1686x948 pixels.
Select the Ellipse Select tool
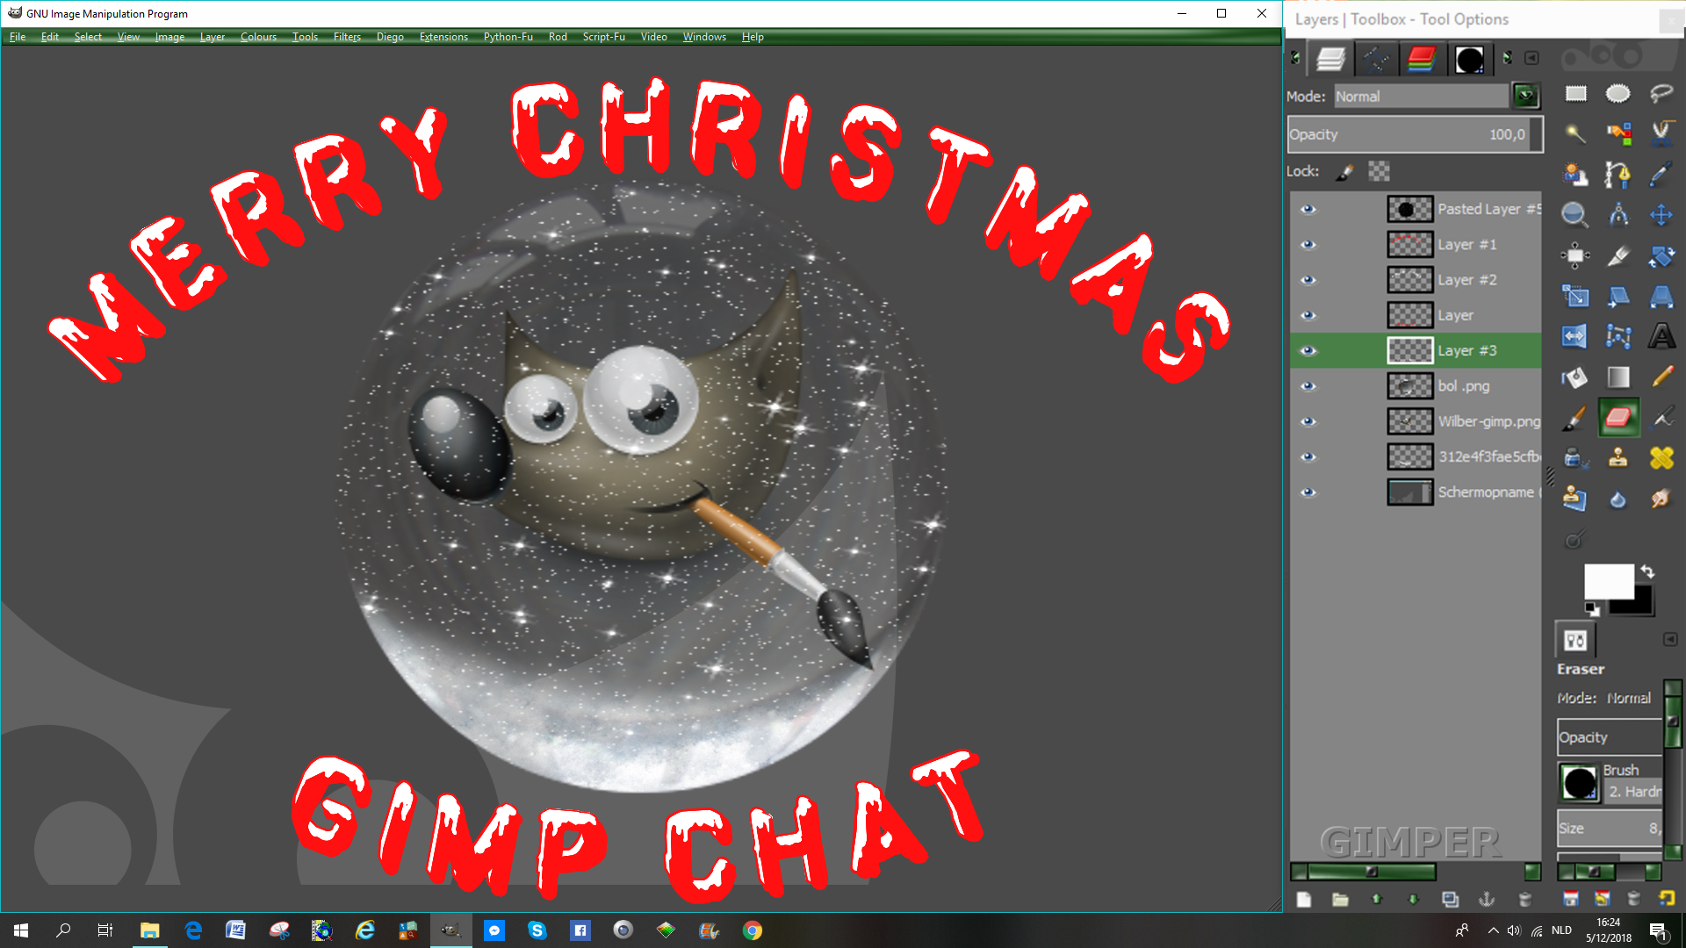pyautogui.click(x=1618, y=94)
